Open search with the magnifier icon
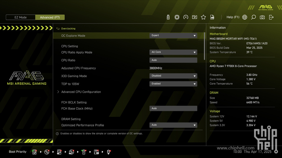 pos(254,17)
